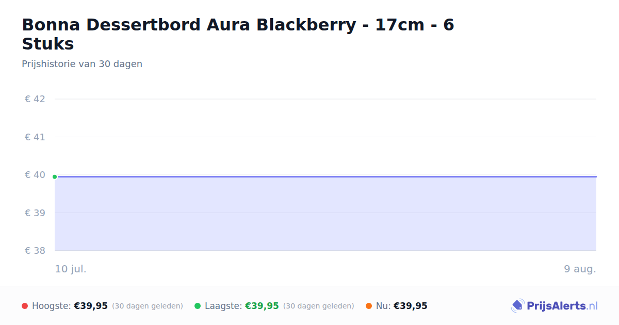619x325 pixels.
Task: Click the Hoogste €39,95 price value
Action: (x=91, y=306)
